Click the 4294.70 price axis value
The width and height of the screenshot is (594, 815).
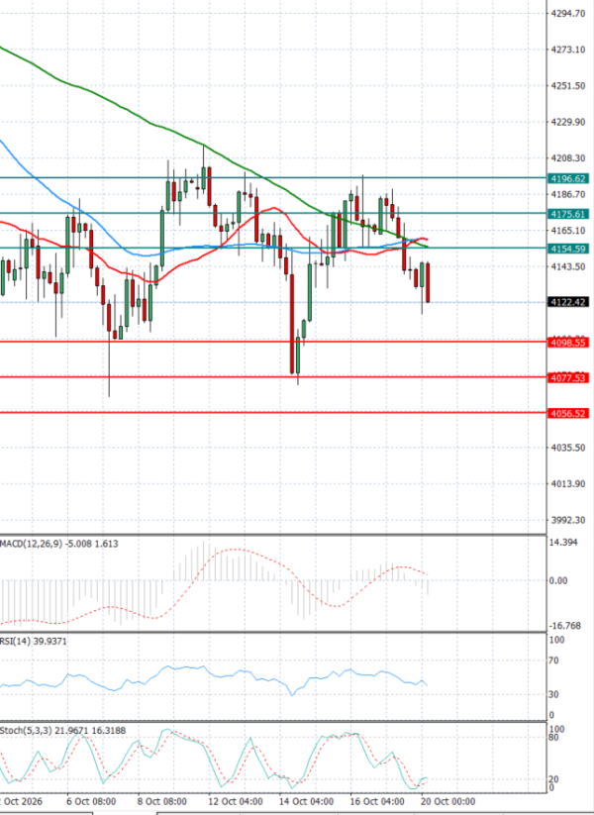567,14
